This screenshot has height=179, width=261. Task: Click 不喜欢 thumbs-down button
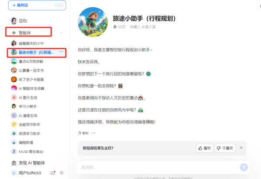pos(225,148)
